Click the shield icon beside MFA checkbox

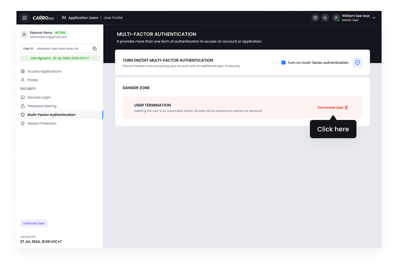(x=357, y=62)
